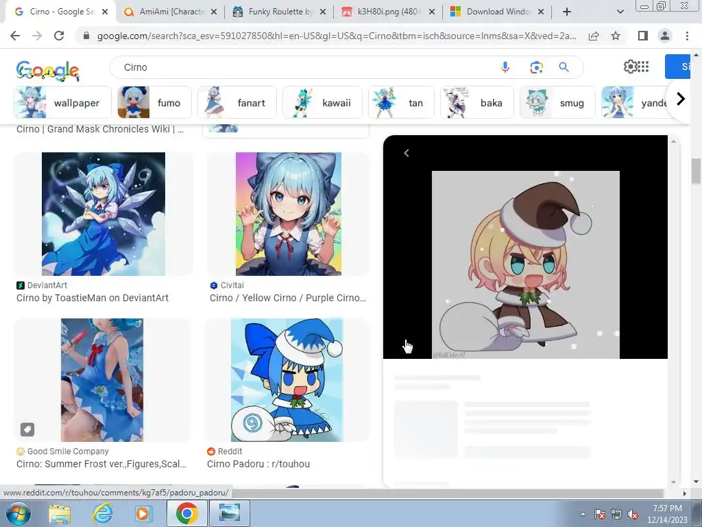Launch Internet Explorer from the taskbar

click(x=102, y=513)
